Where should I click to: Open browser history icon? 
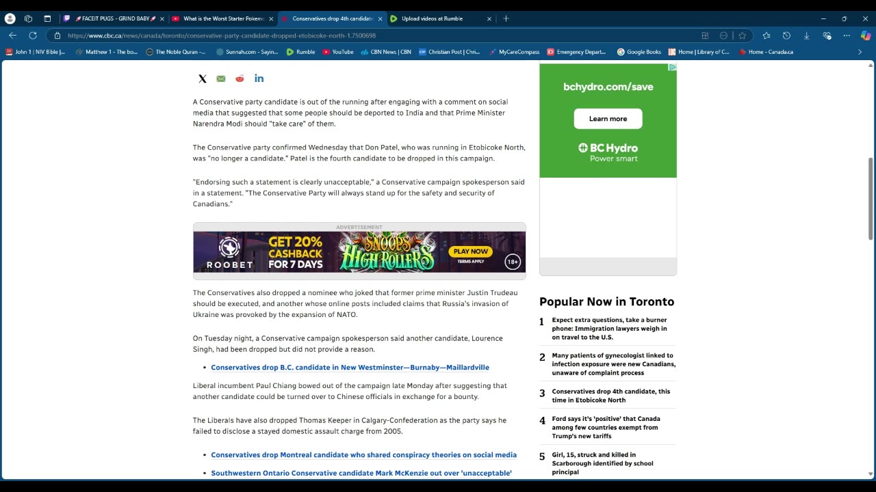[x=786, y=36]
